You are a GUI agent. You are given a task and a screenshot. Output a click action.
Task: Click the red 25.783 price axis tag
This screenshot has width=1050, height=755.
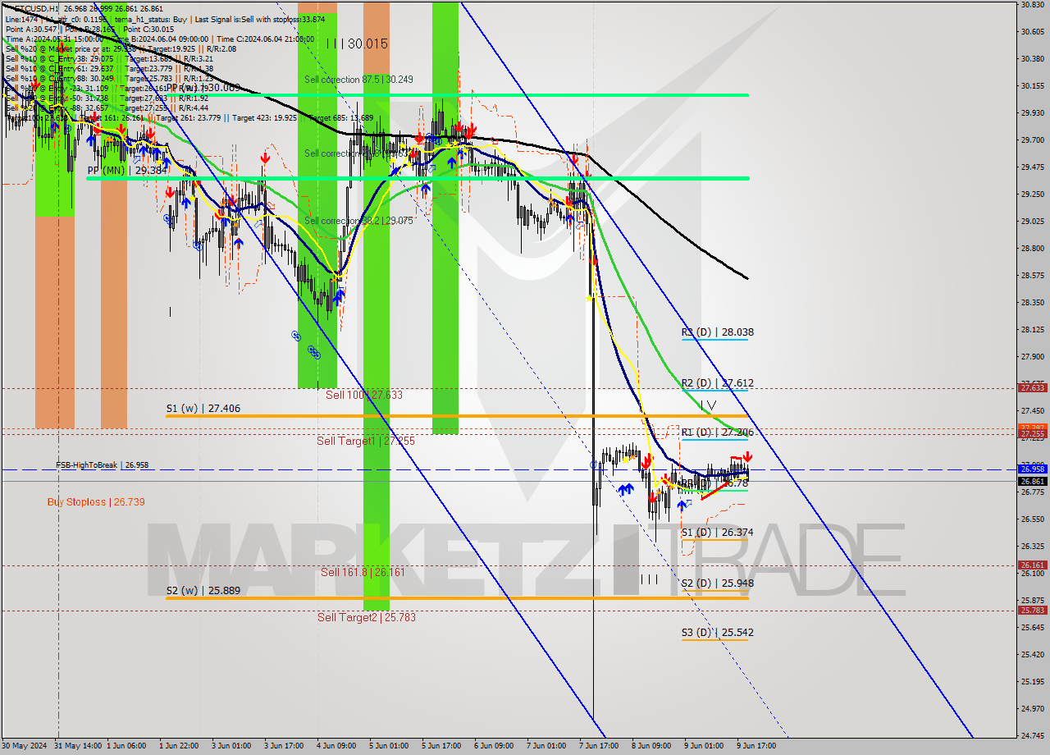click(1032, 611)
